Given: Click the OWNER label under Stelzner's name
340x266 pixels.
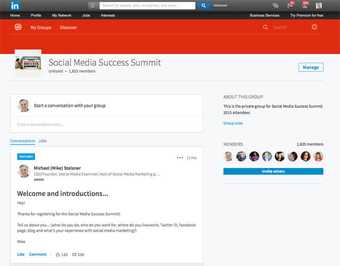Looking at the screenshot, I should click(39, 180).
